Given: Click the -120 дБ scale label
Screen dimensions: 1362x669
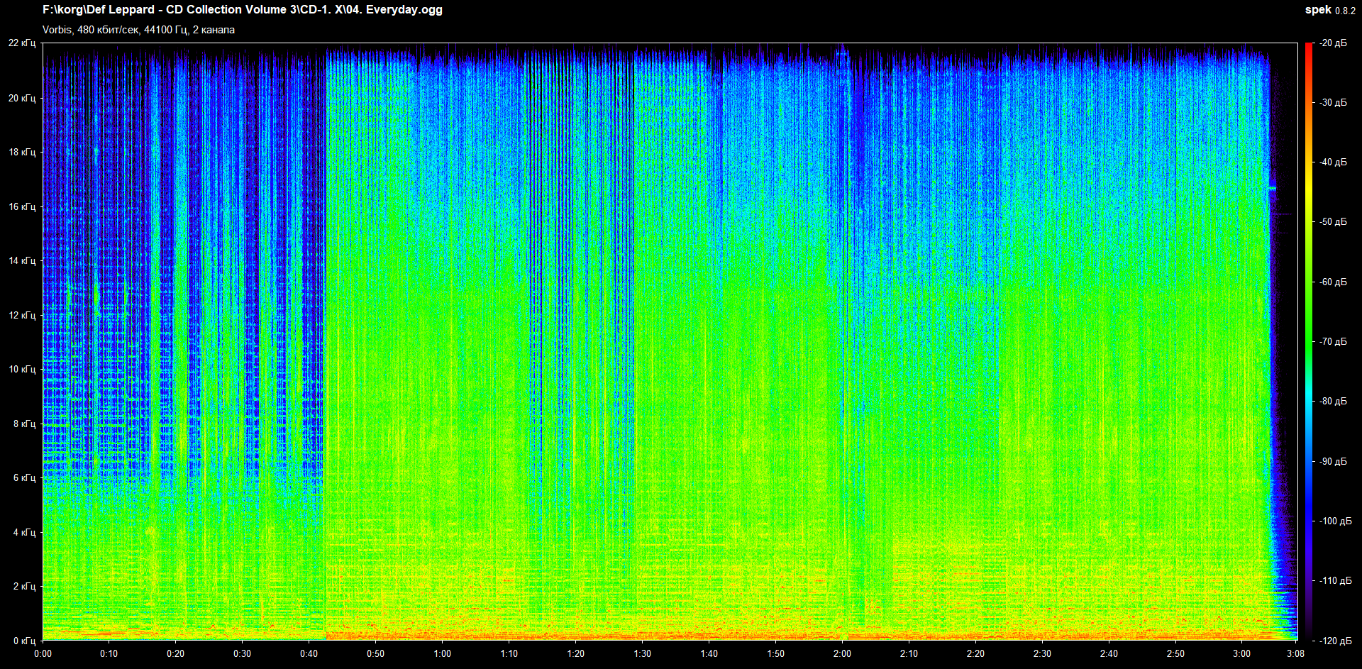Looking at the screenshot, I should pyautogui.click(x=1333, y=641).
